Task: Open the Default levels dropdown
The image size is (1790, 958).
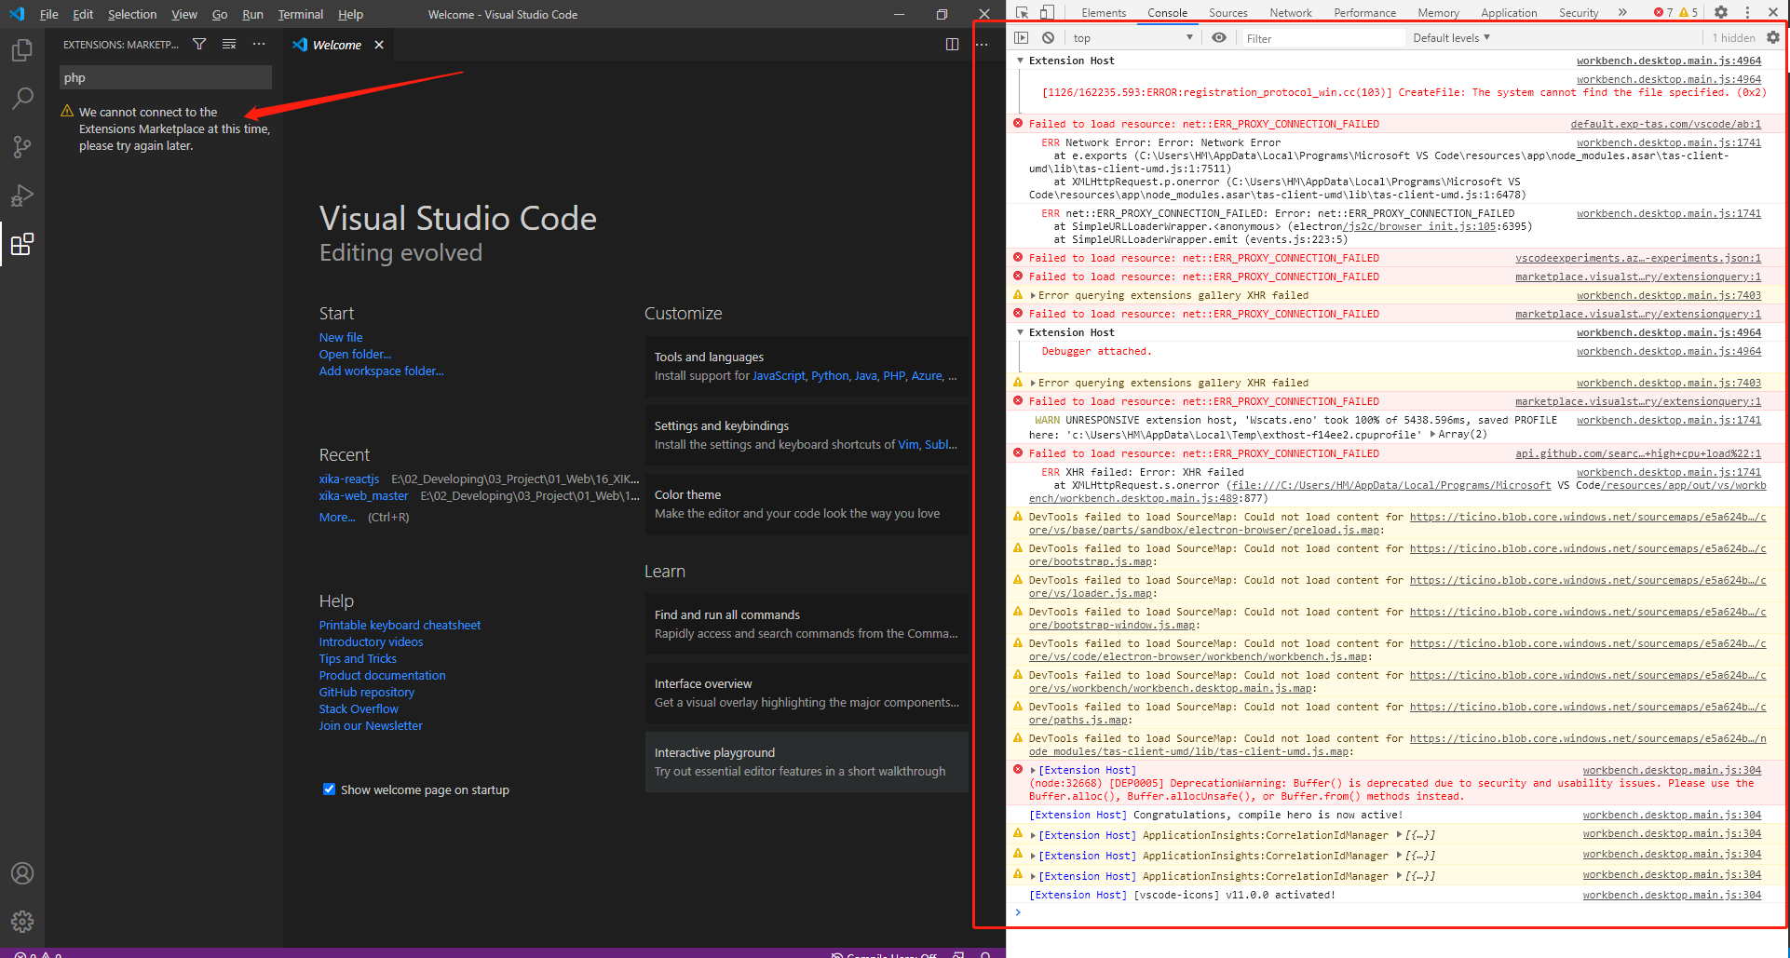Action: (1450, 37)
